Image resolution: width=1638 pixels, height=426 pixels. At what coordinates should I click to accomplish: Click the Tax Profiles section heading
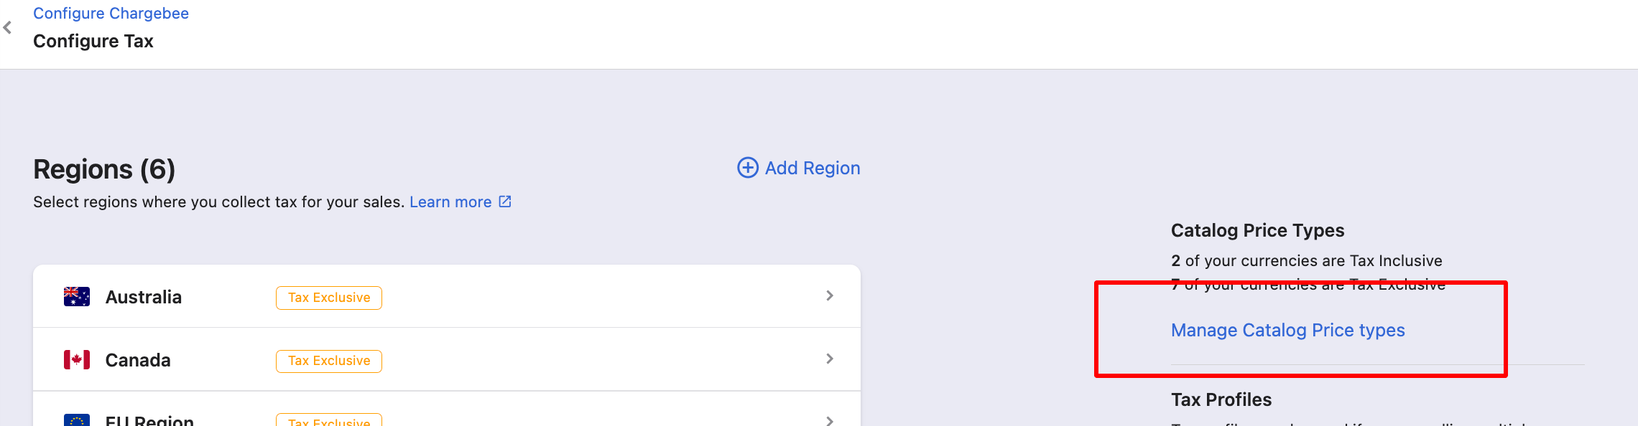(1221, 399)
